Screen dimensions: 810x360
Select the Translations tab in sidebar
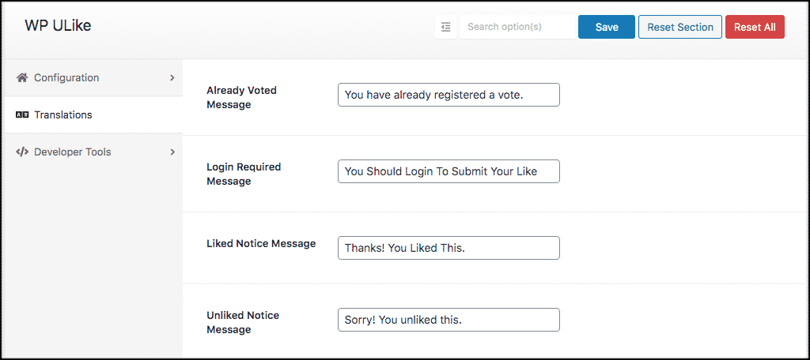point(94,115)
